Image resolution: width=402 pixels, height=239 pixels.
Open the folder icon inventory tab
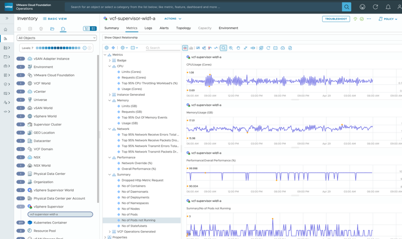pyautogui.click(x=52, y=29)
